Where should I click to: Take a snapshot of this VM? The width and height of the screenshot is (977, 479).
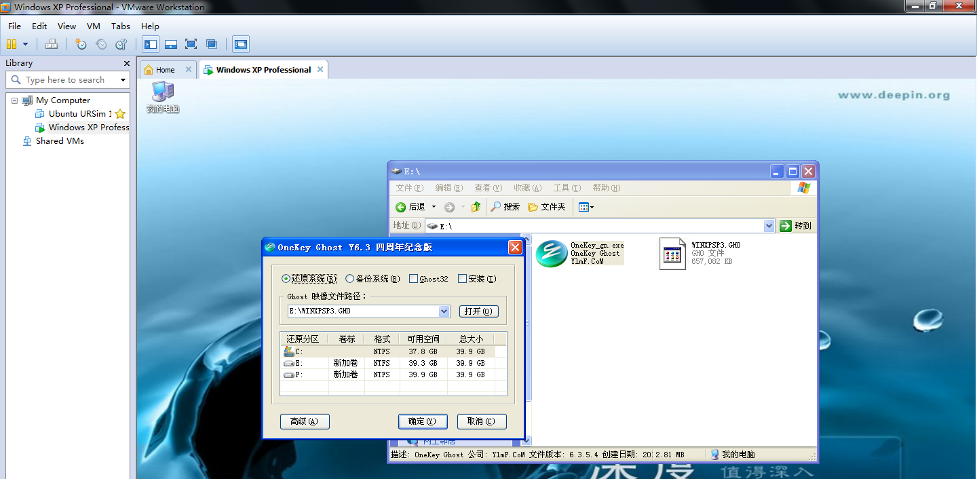tap(81, 44)
